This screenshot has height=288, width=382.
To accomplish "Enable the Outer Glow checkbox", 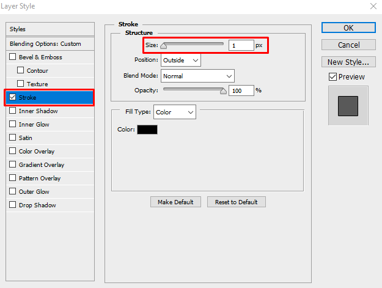I will (x=12, y=191).
